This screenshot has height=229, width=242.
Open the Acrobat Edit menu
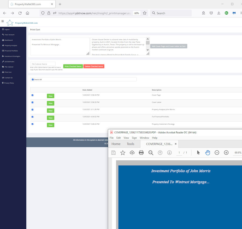click(x=119, y=138)
